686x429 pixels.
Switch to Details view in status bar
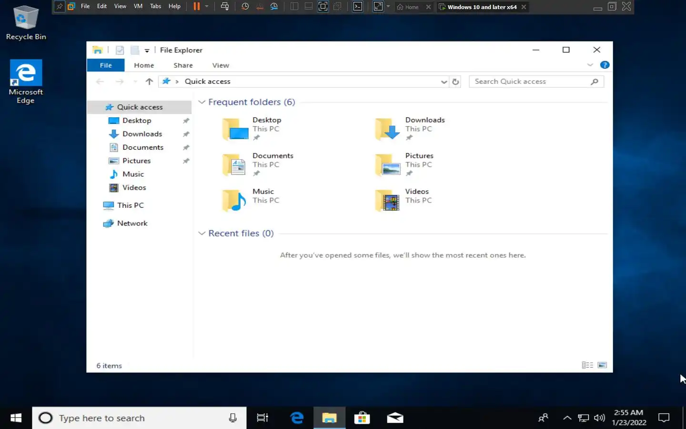pyautogui.click(x=587, y=365)
